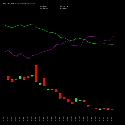Screen dimensions: 125x125
Task: Click the '04 Dec' date axis label
Action: pyautogui.click(x=111, y=119)
